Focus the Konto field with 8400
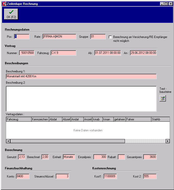This screenshot has height=190, width=174. coord(23,176)
